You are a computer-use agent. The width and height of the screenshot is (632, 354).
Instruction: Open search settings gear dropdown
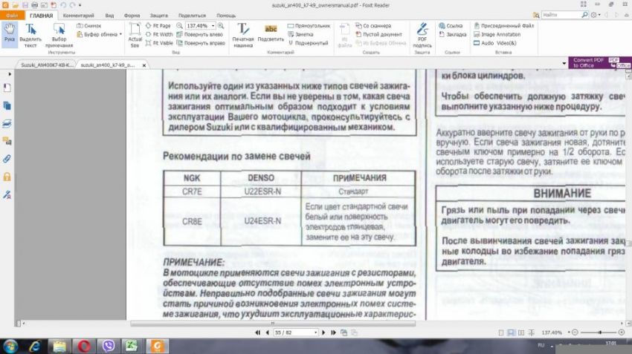(x=595, y=15)
